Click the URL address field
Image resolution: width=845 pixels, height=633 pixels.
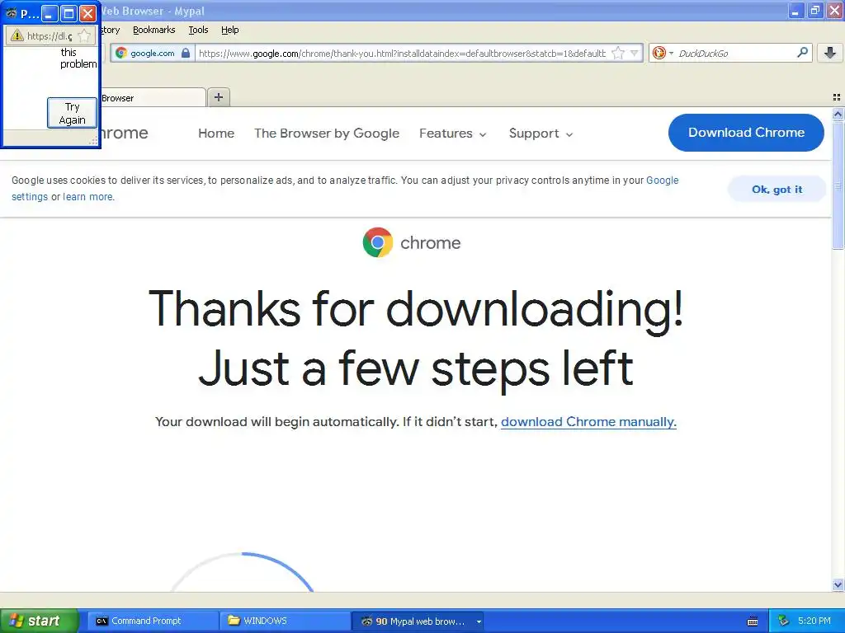click(402, 53)
